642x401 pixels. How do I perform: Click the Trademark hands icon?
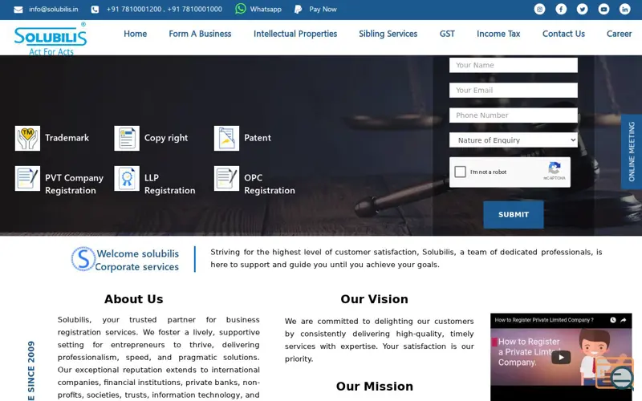(27, 138)
